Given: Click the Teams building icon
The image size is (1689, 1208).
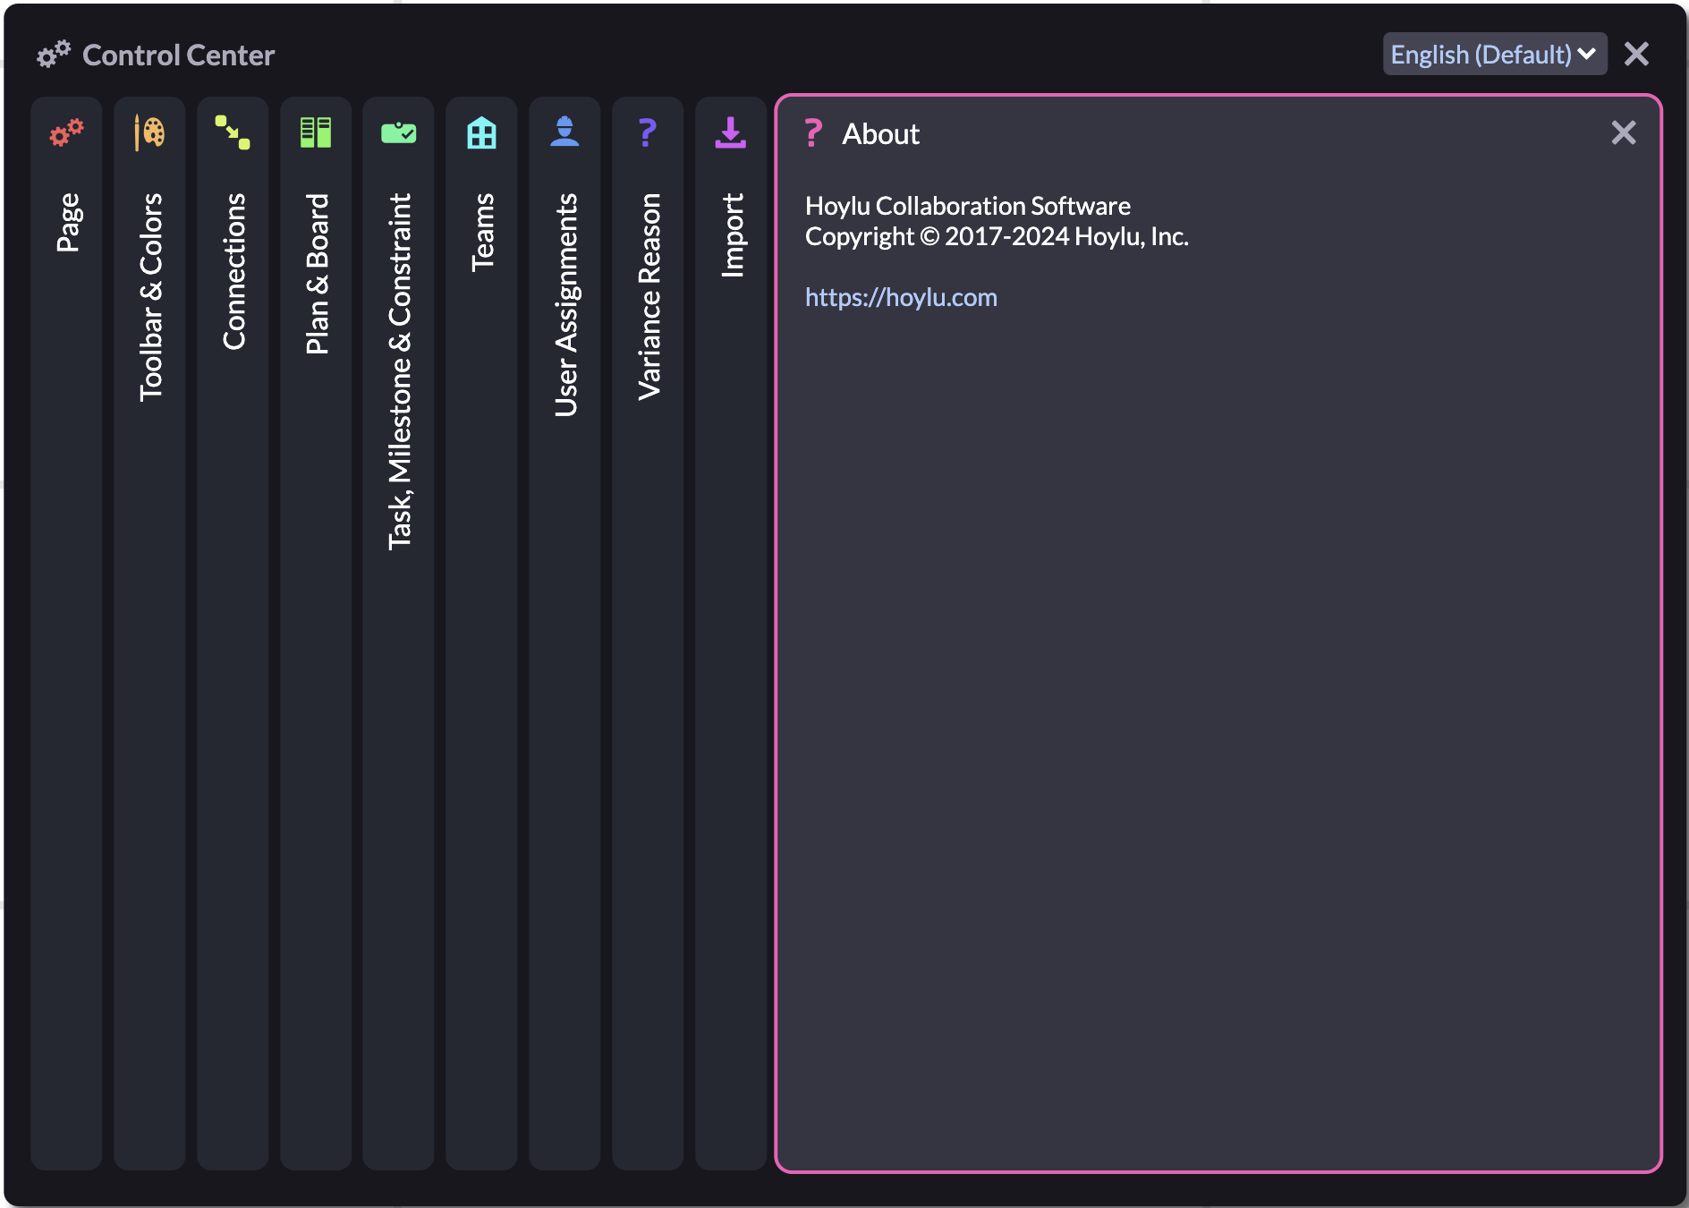Looking at the screenshot, I should point(482,132).
